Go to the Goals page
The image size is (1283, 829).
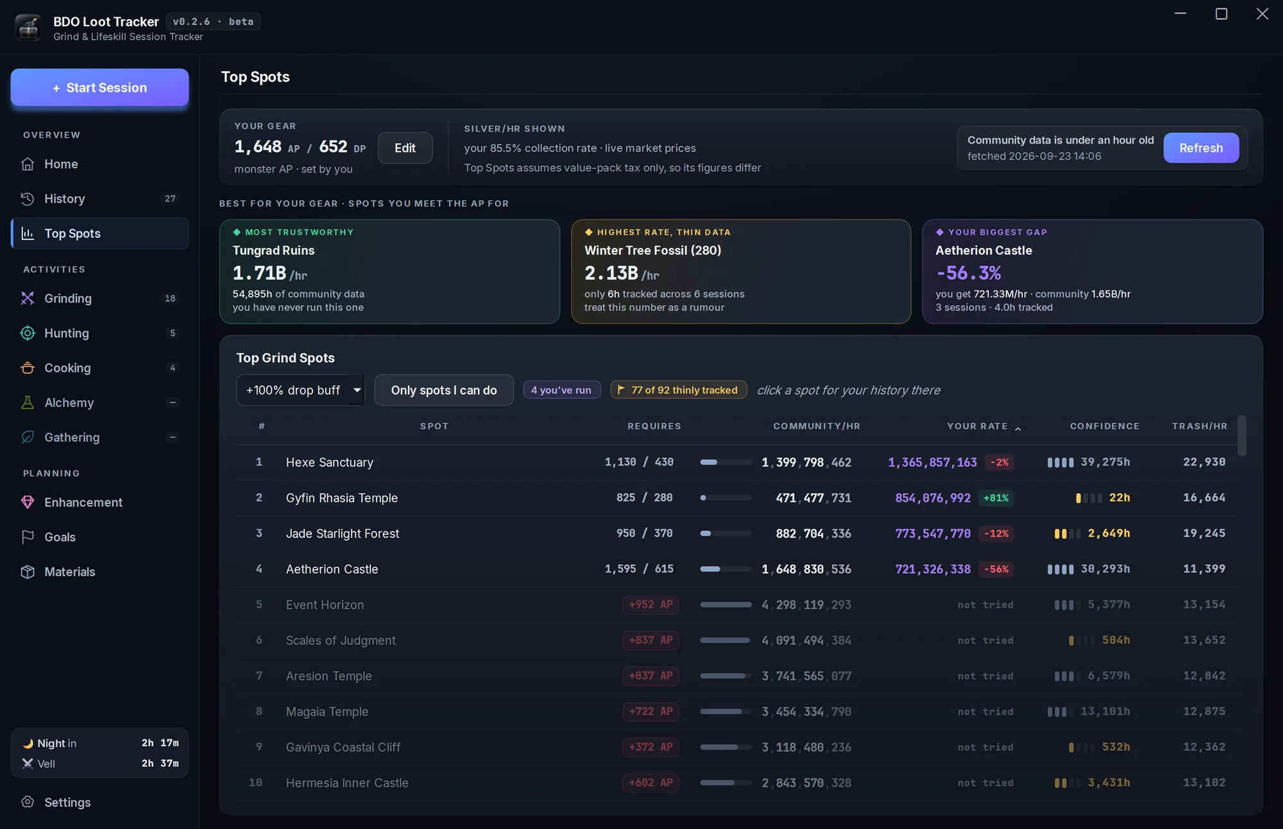click(99, 537)
